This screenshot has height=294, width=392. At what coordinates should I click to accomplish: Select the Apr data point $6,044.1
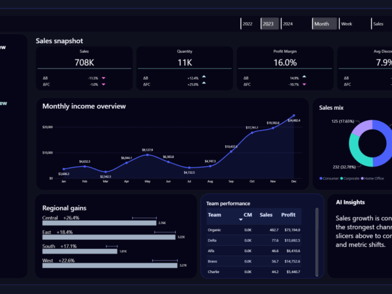(x=127, y=163)
